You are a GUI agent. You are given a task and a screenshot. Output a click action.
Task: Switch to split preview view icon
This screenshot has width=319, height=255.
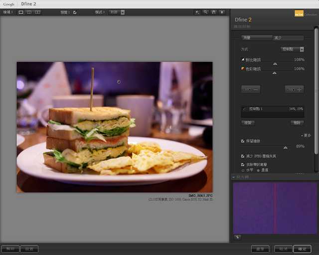(x=29, y=12)
